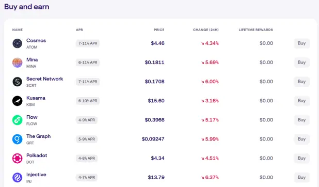Click the 5.17% change for Flow

tap(210, 120)
